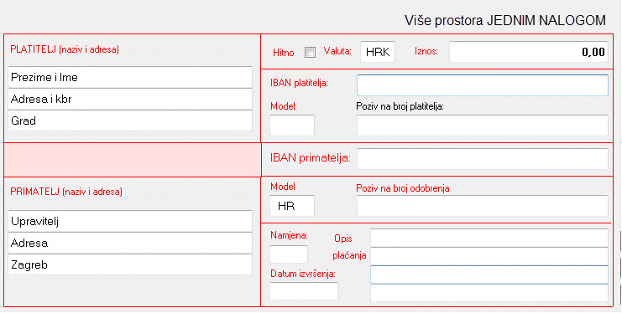Select the Datum izvršenja date field

point(304,291)
